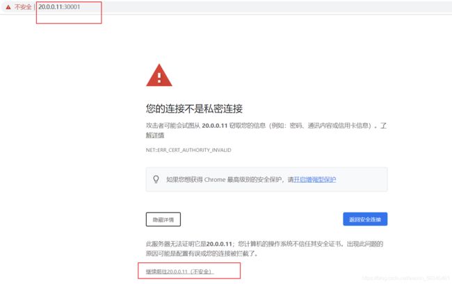
Task: Click bold 20.0.0.11 in the details paragraph
Action: click(x=220, y=244)
